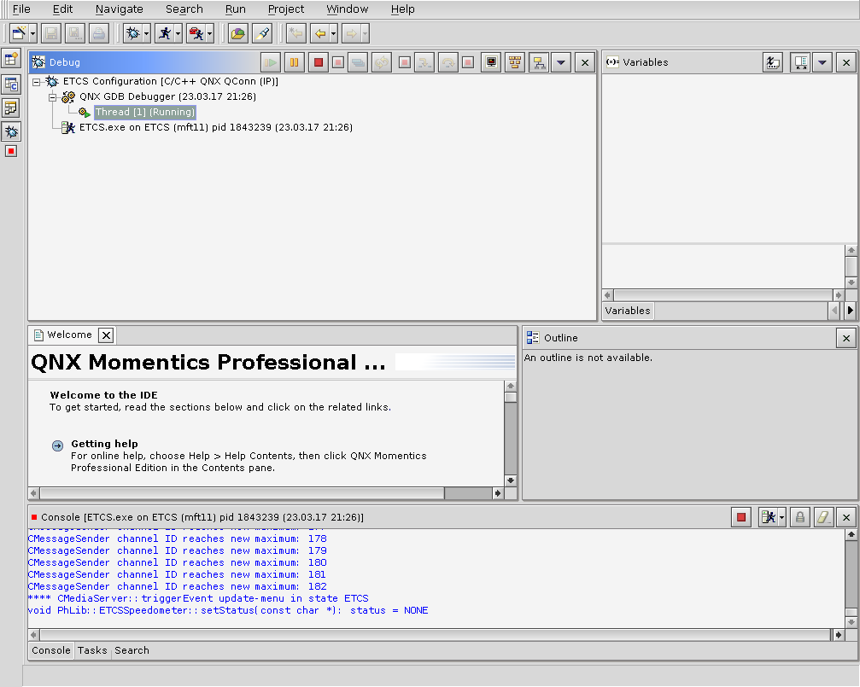The width and height of the screenshot is (860, 687).
Task: Close the Welcome editor tab
Action: point(105,335)
